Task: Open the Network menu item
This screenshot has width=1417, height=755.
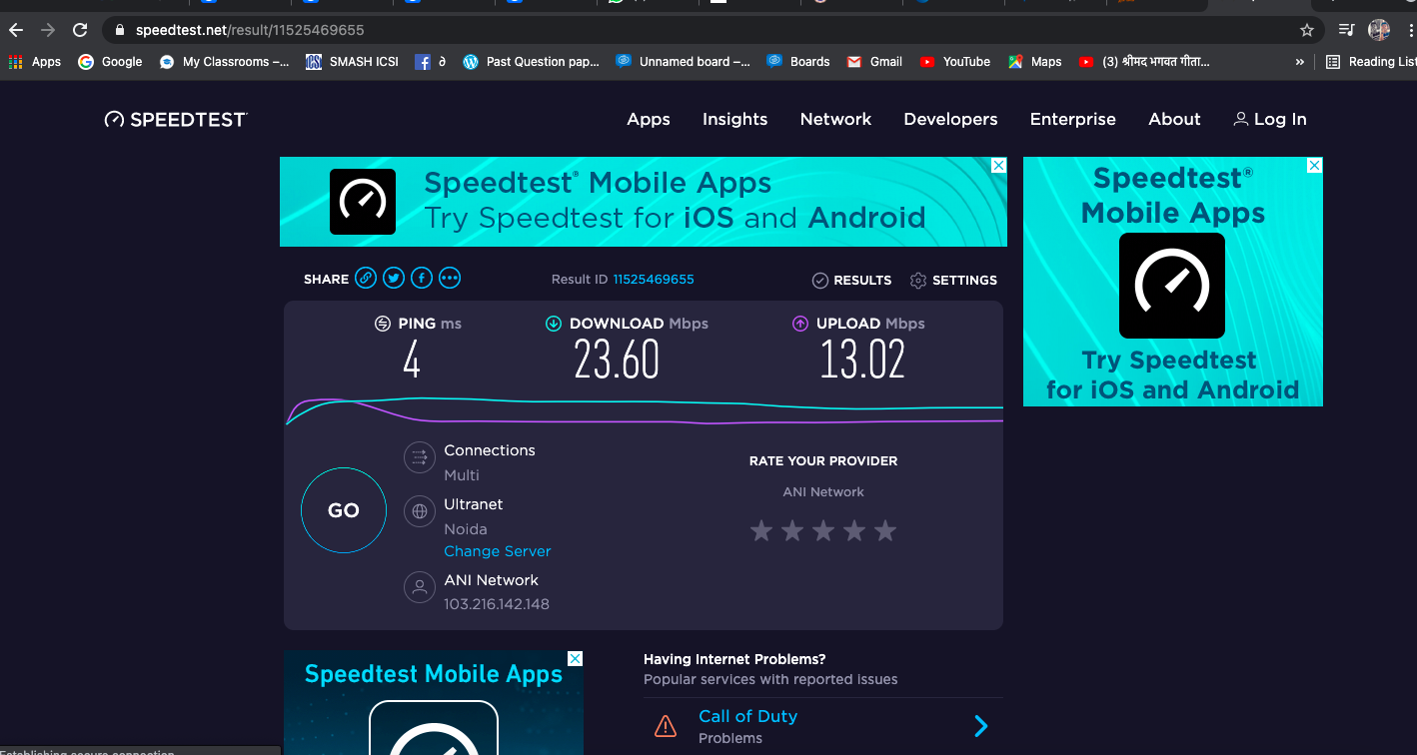Action: click(835, 119)
